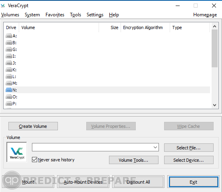Image resolution: width=222 pixels, height=192 pixels.
Task: Select the A: drive slot icon
Action: pyautogui.click(x=9, y=36)
